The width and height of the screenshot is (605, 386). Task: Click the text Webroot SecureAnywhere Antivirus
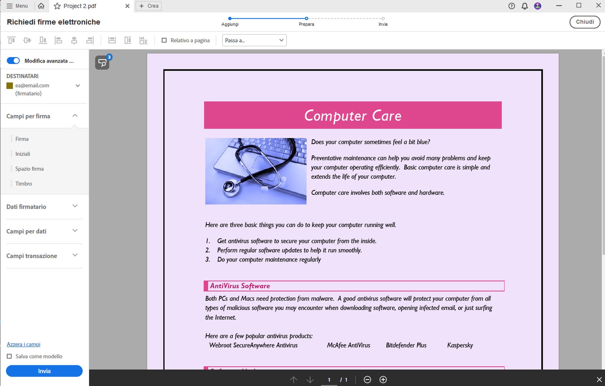pos(253,345)
